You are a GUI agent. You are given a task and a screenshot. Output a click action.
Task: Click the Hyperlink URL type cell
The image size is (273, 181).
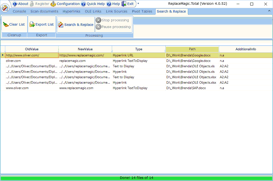pos(139,55)
